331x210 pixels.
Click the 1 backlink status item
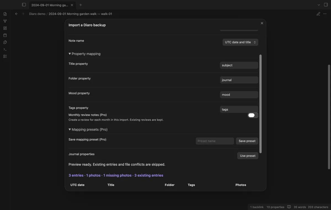pos(257,207)
